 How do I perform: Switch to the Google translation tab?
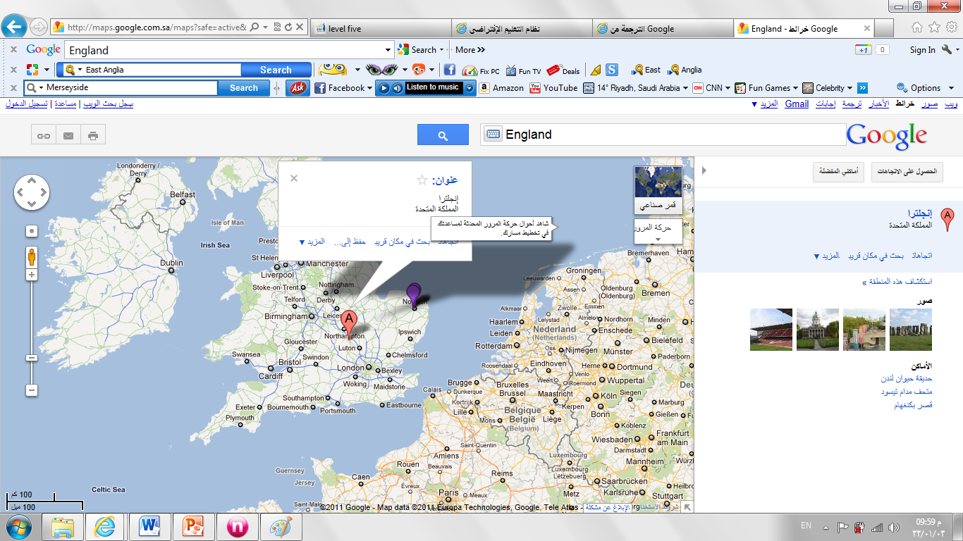(663, 29)
